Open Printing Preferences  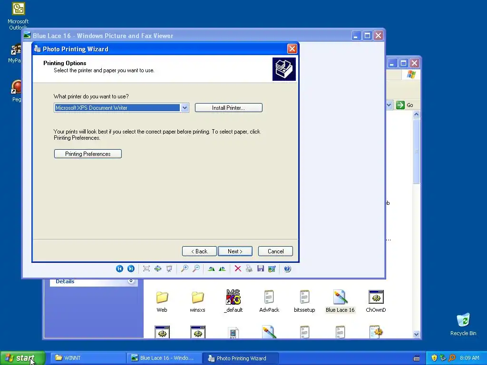point(88,154)
